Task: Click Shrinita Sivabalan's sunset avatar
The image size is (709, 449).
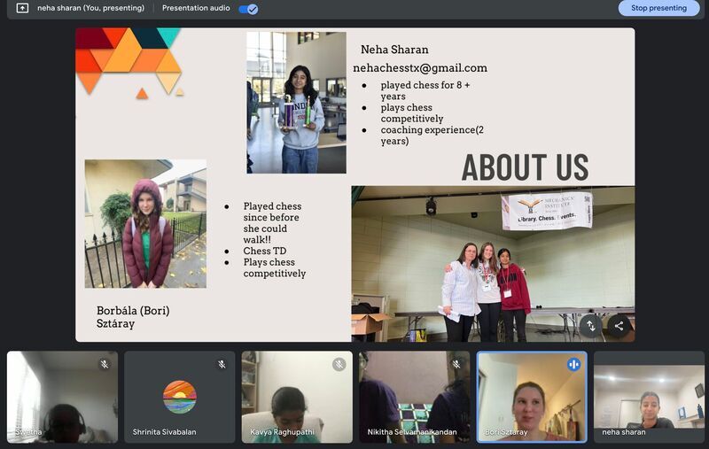Action: 180,397
